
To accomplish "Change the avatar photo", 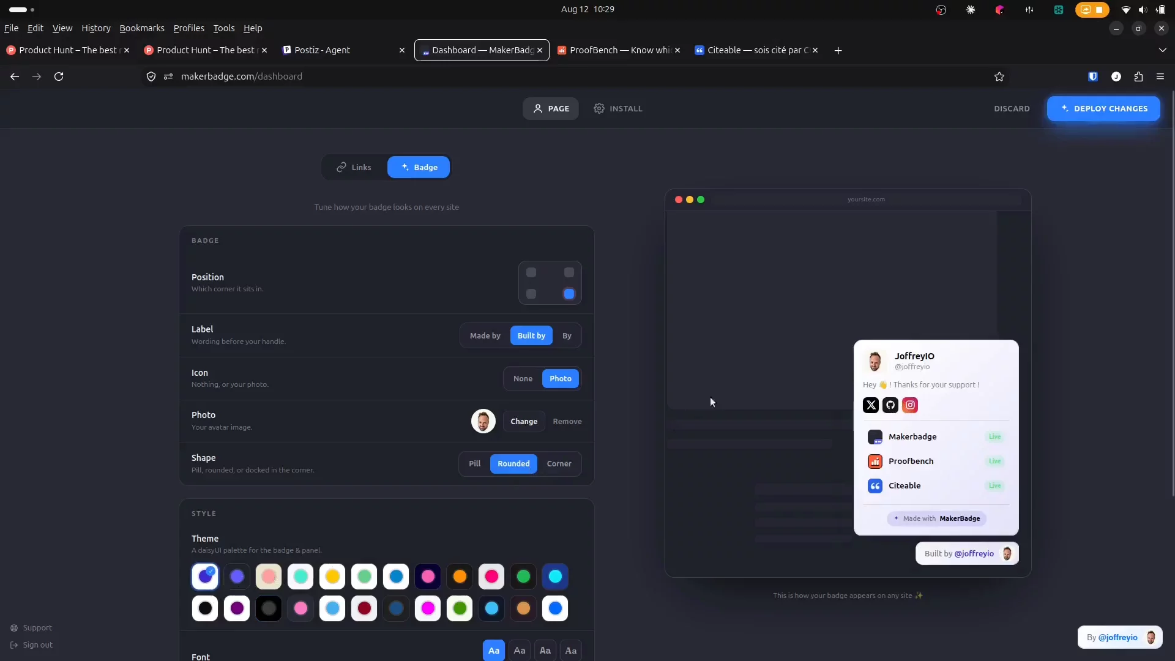I will click(x=524, y=422).
